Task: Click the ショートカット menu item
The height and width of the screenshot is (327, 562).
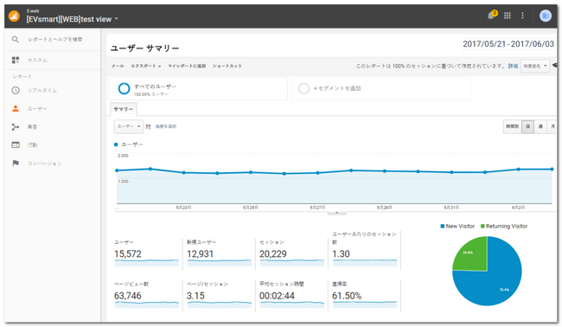Action: 227,66
